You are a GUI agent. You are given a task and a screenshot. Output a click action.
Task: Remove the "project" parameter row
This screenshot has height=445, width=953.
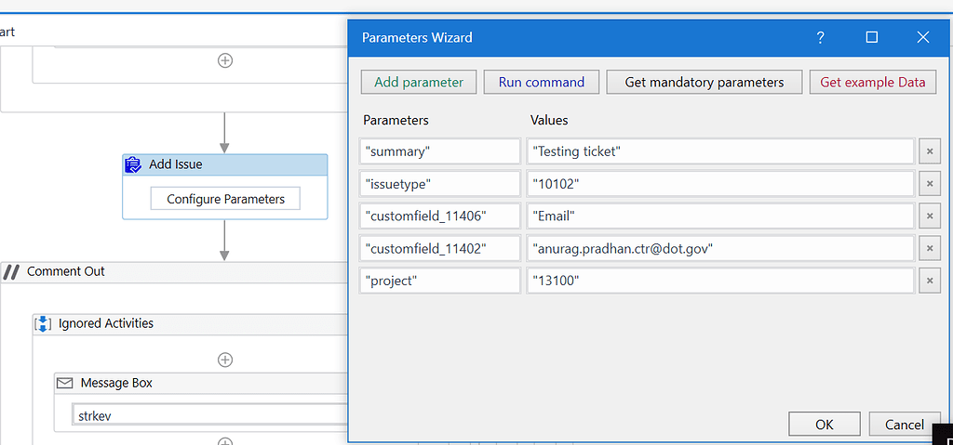929,281
